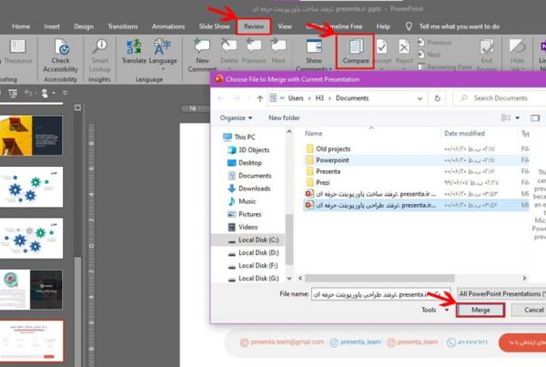Click Accept change icon
546x367 pixels.
pyautogui.click(x=382, y=52)
